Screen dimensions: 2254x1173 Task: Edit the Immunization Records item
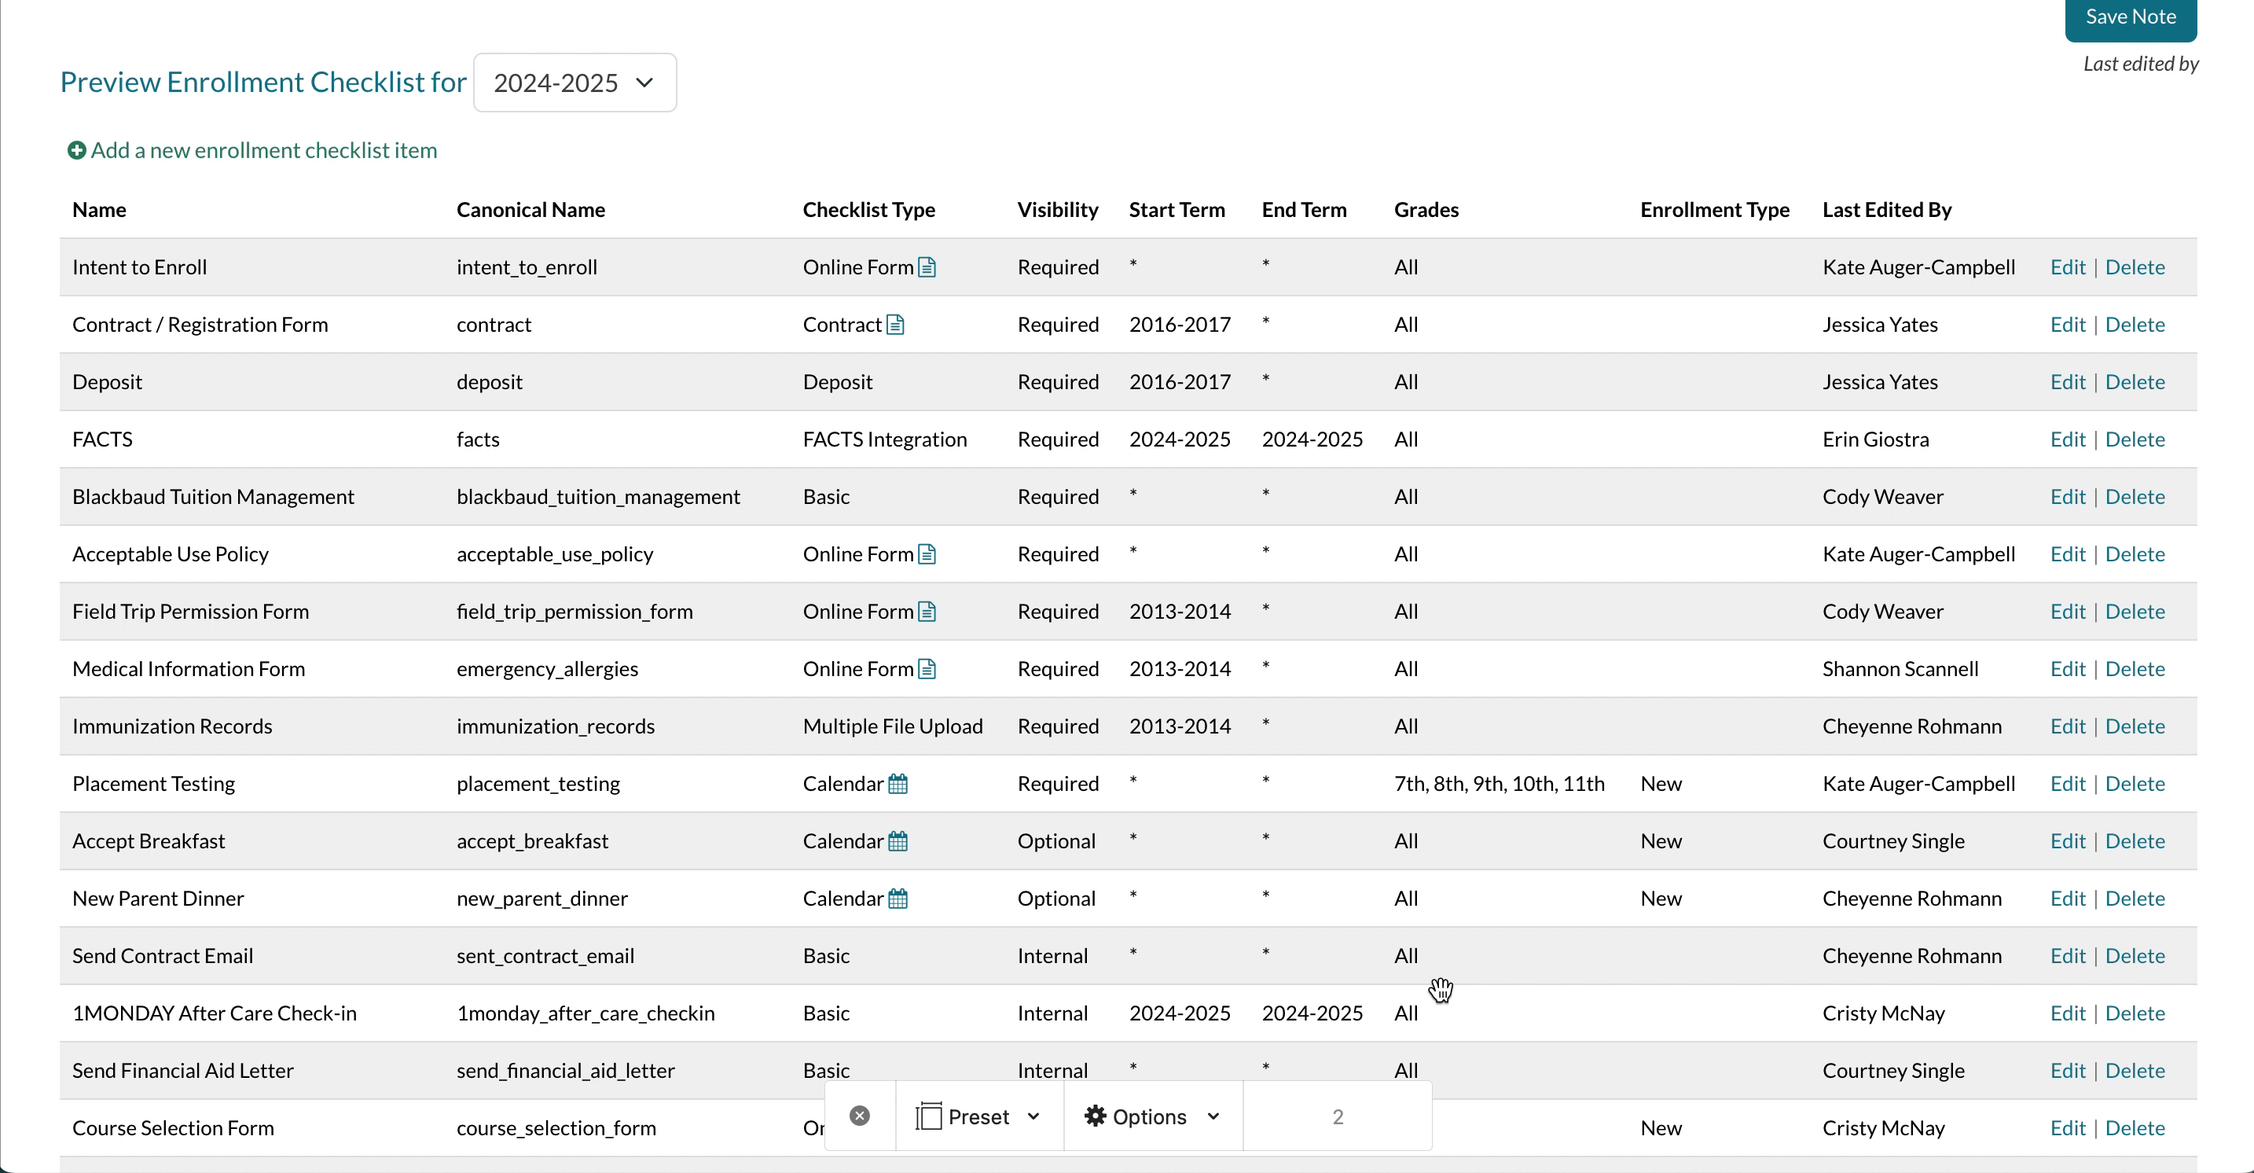2067,726
